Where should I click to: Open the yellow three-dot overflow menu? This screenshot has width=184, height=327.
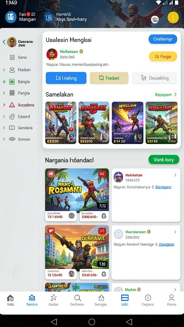[173, 18]
